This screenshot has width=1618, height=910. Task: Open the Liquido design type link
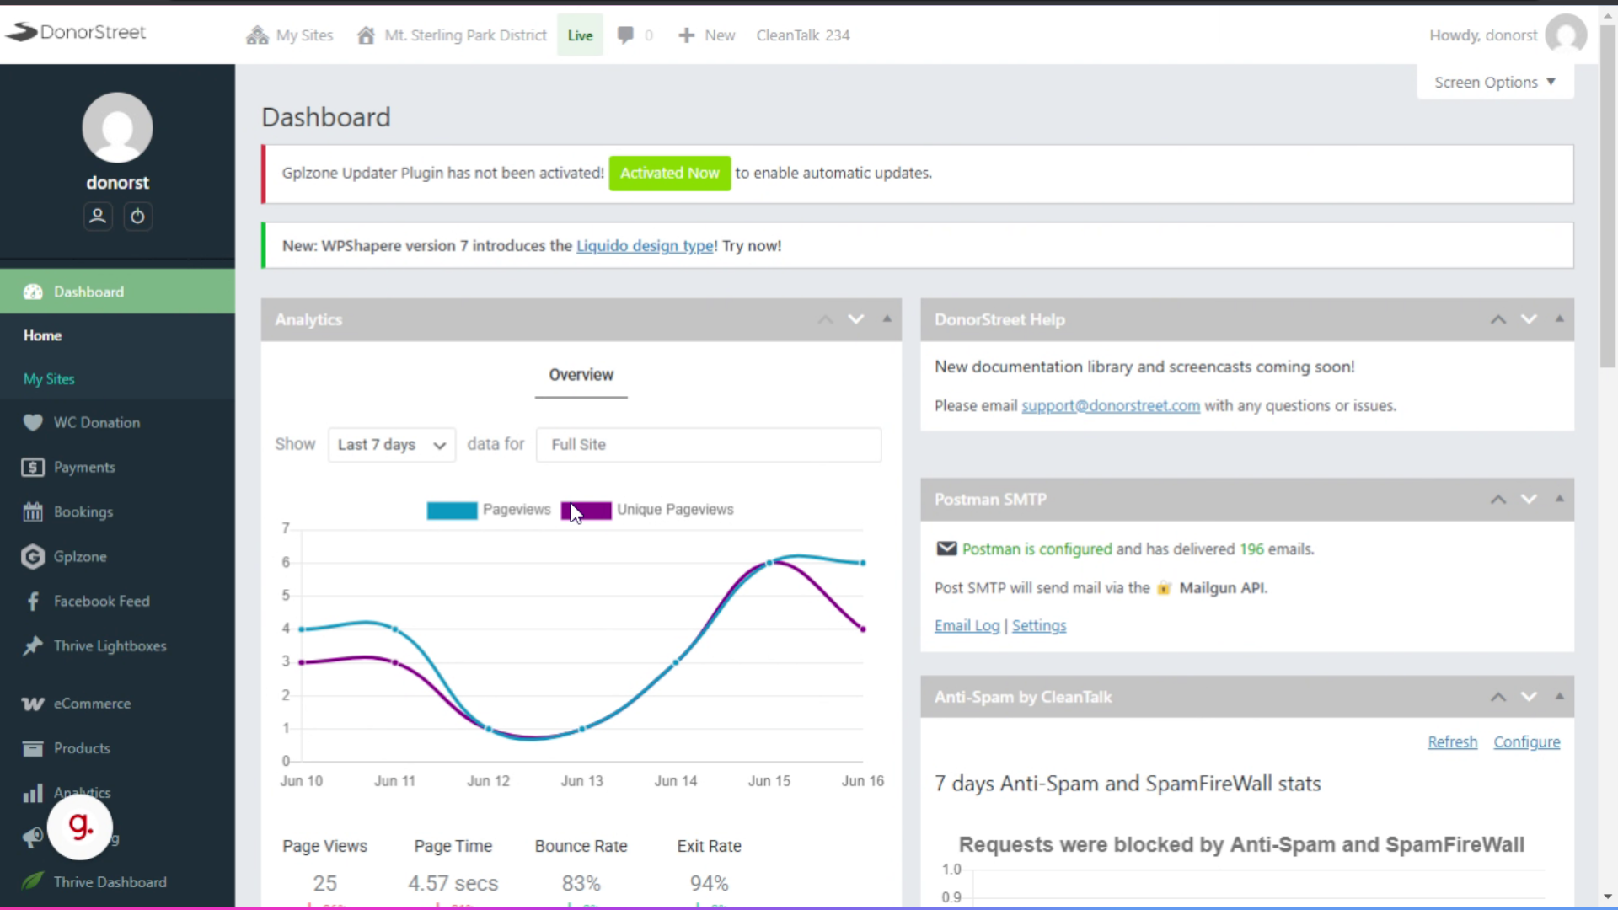point(645,246)
